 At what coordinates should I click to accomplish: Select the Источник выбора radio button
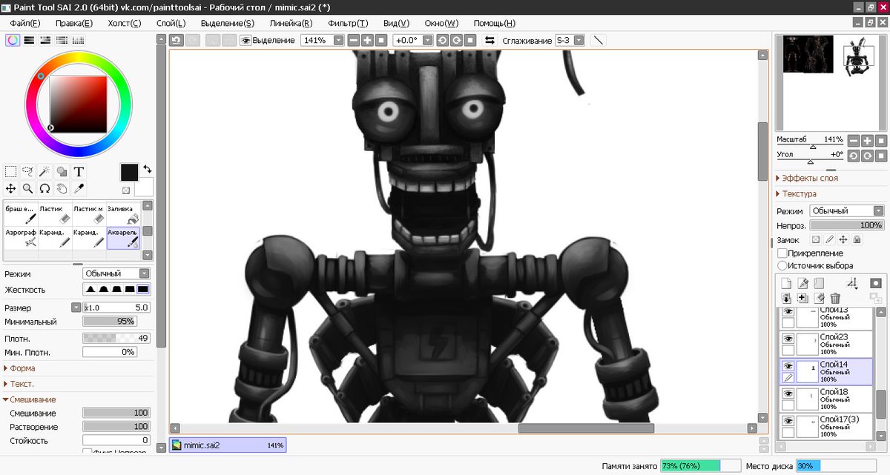coord(783,265)
